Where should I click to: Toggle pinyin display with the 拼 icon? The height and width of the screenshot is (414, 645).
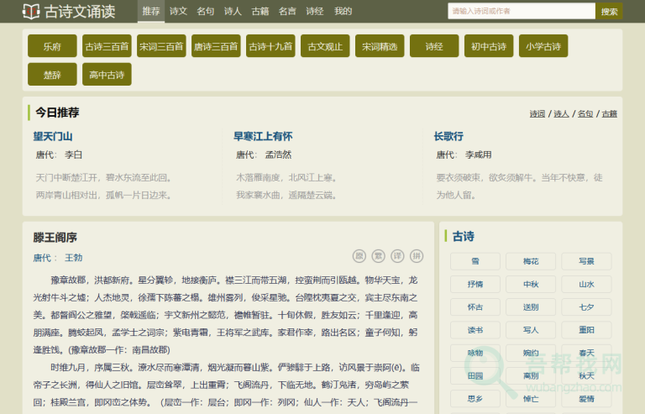click(x=417, y=256)
